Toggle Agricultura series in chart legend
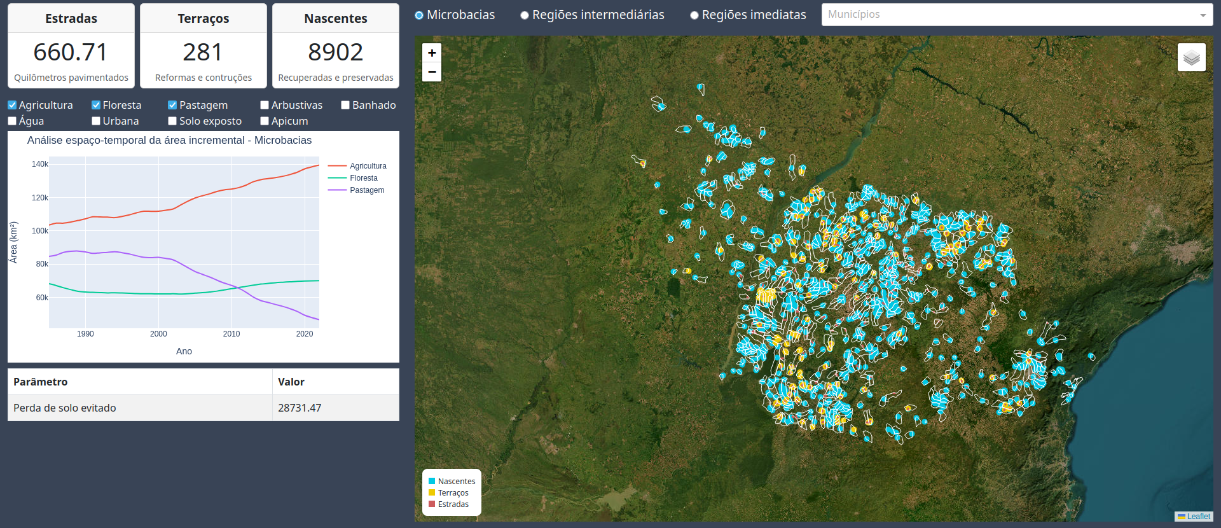The image size is (1221, 528). [x=357, y=166]
